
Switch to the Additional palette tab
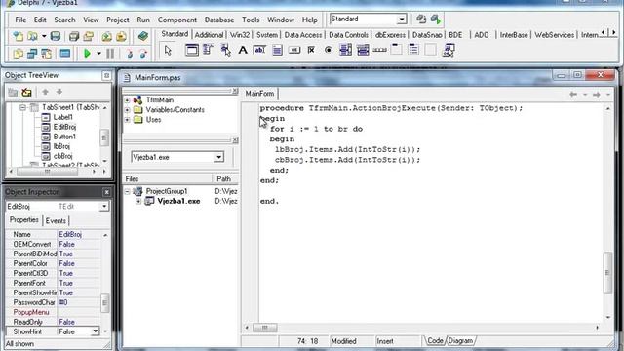click(209, 35)
